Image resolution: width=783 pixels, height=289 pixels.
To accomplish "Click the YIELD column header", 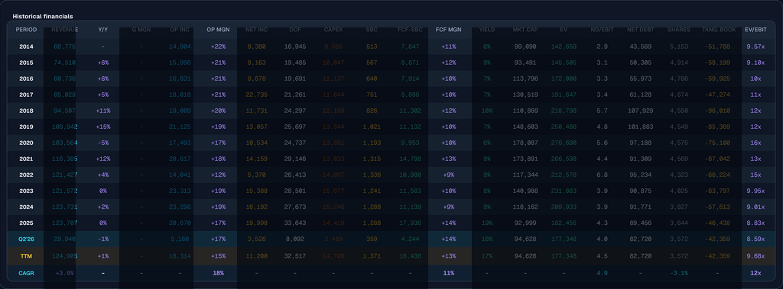I will [487, 30].
